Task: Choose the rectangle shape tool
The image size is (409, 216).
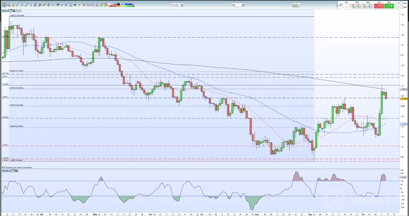Action: coord(93,5)
